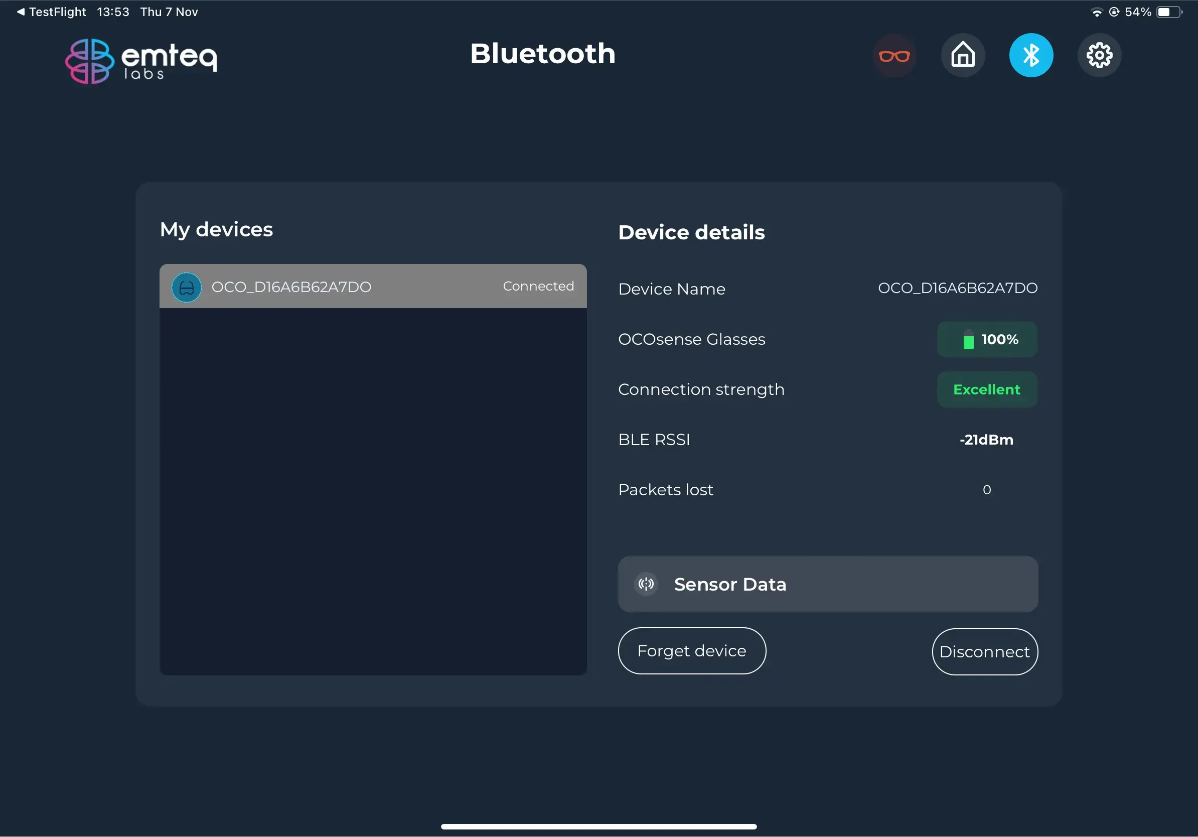This screenshot has width=1198, height=837.
Task: Select the OCO device icon in list
Action: [x=186, y=286]
